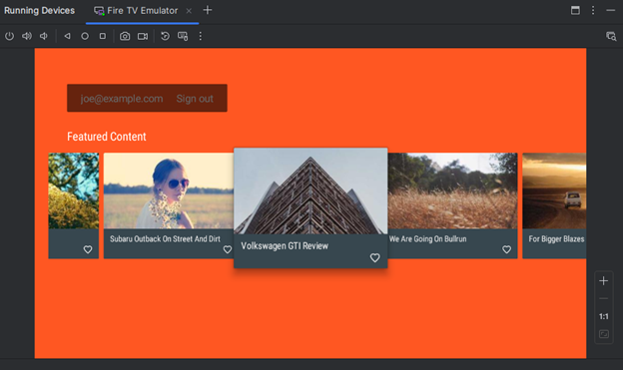Viewport: 623px width, 370px height.
Task: Add a new device tab with plus
Action: (208, 10)
